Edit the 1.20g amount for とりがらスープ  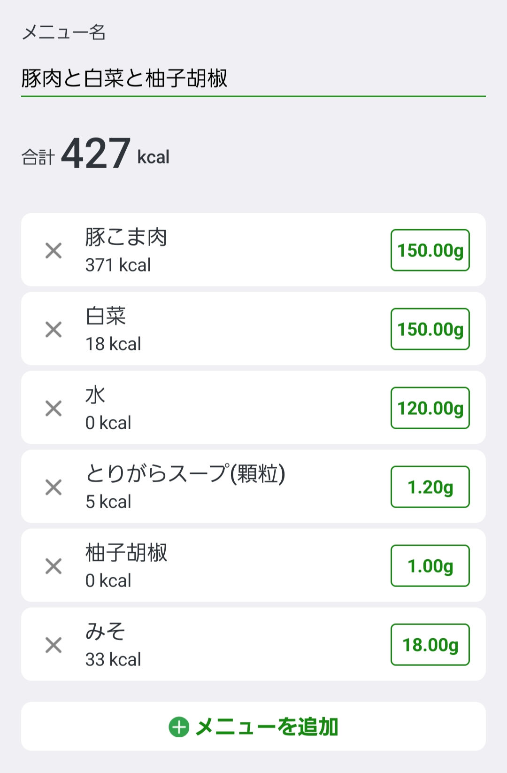coord(430,487)
